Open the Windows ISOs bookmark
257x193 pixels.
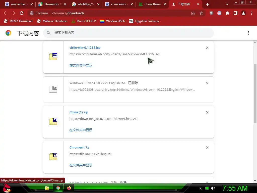coord(113,21)
